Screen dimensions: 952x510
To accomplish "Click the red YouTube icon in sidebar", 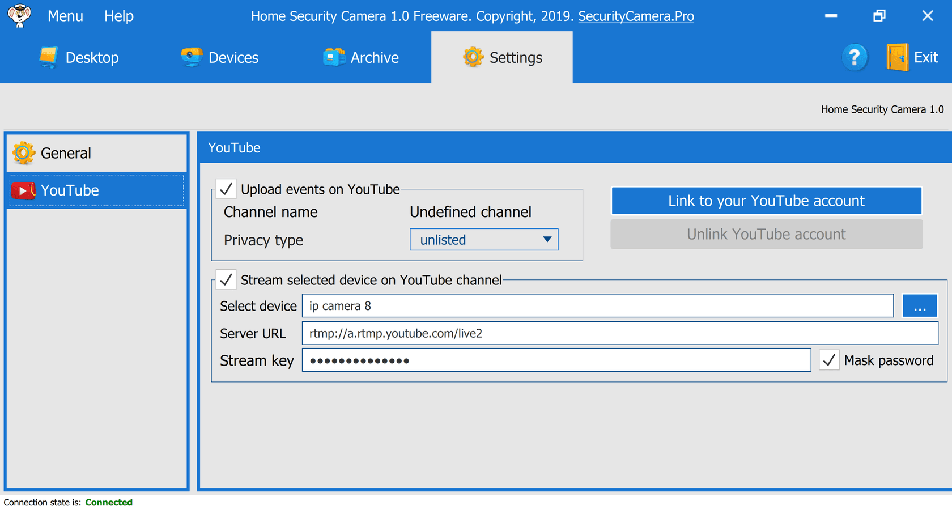I will tap(24, 190).
